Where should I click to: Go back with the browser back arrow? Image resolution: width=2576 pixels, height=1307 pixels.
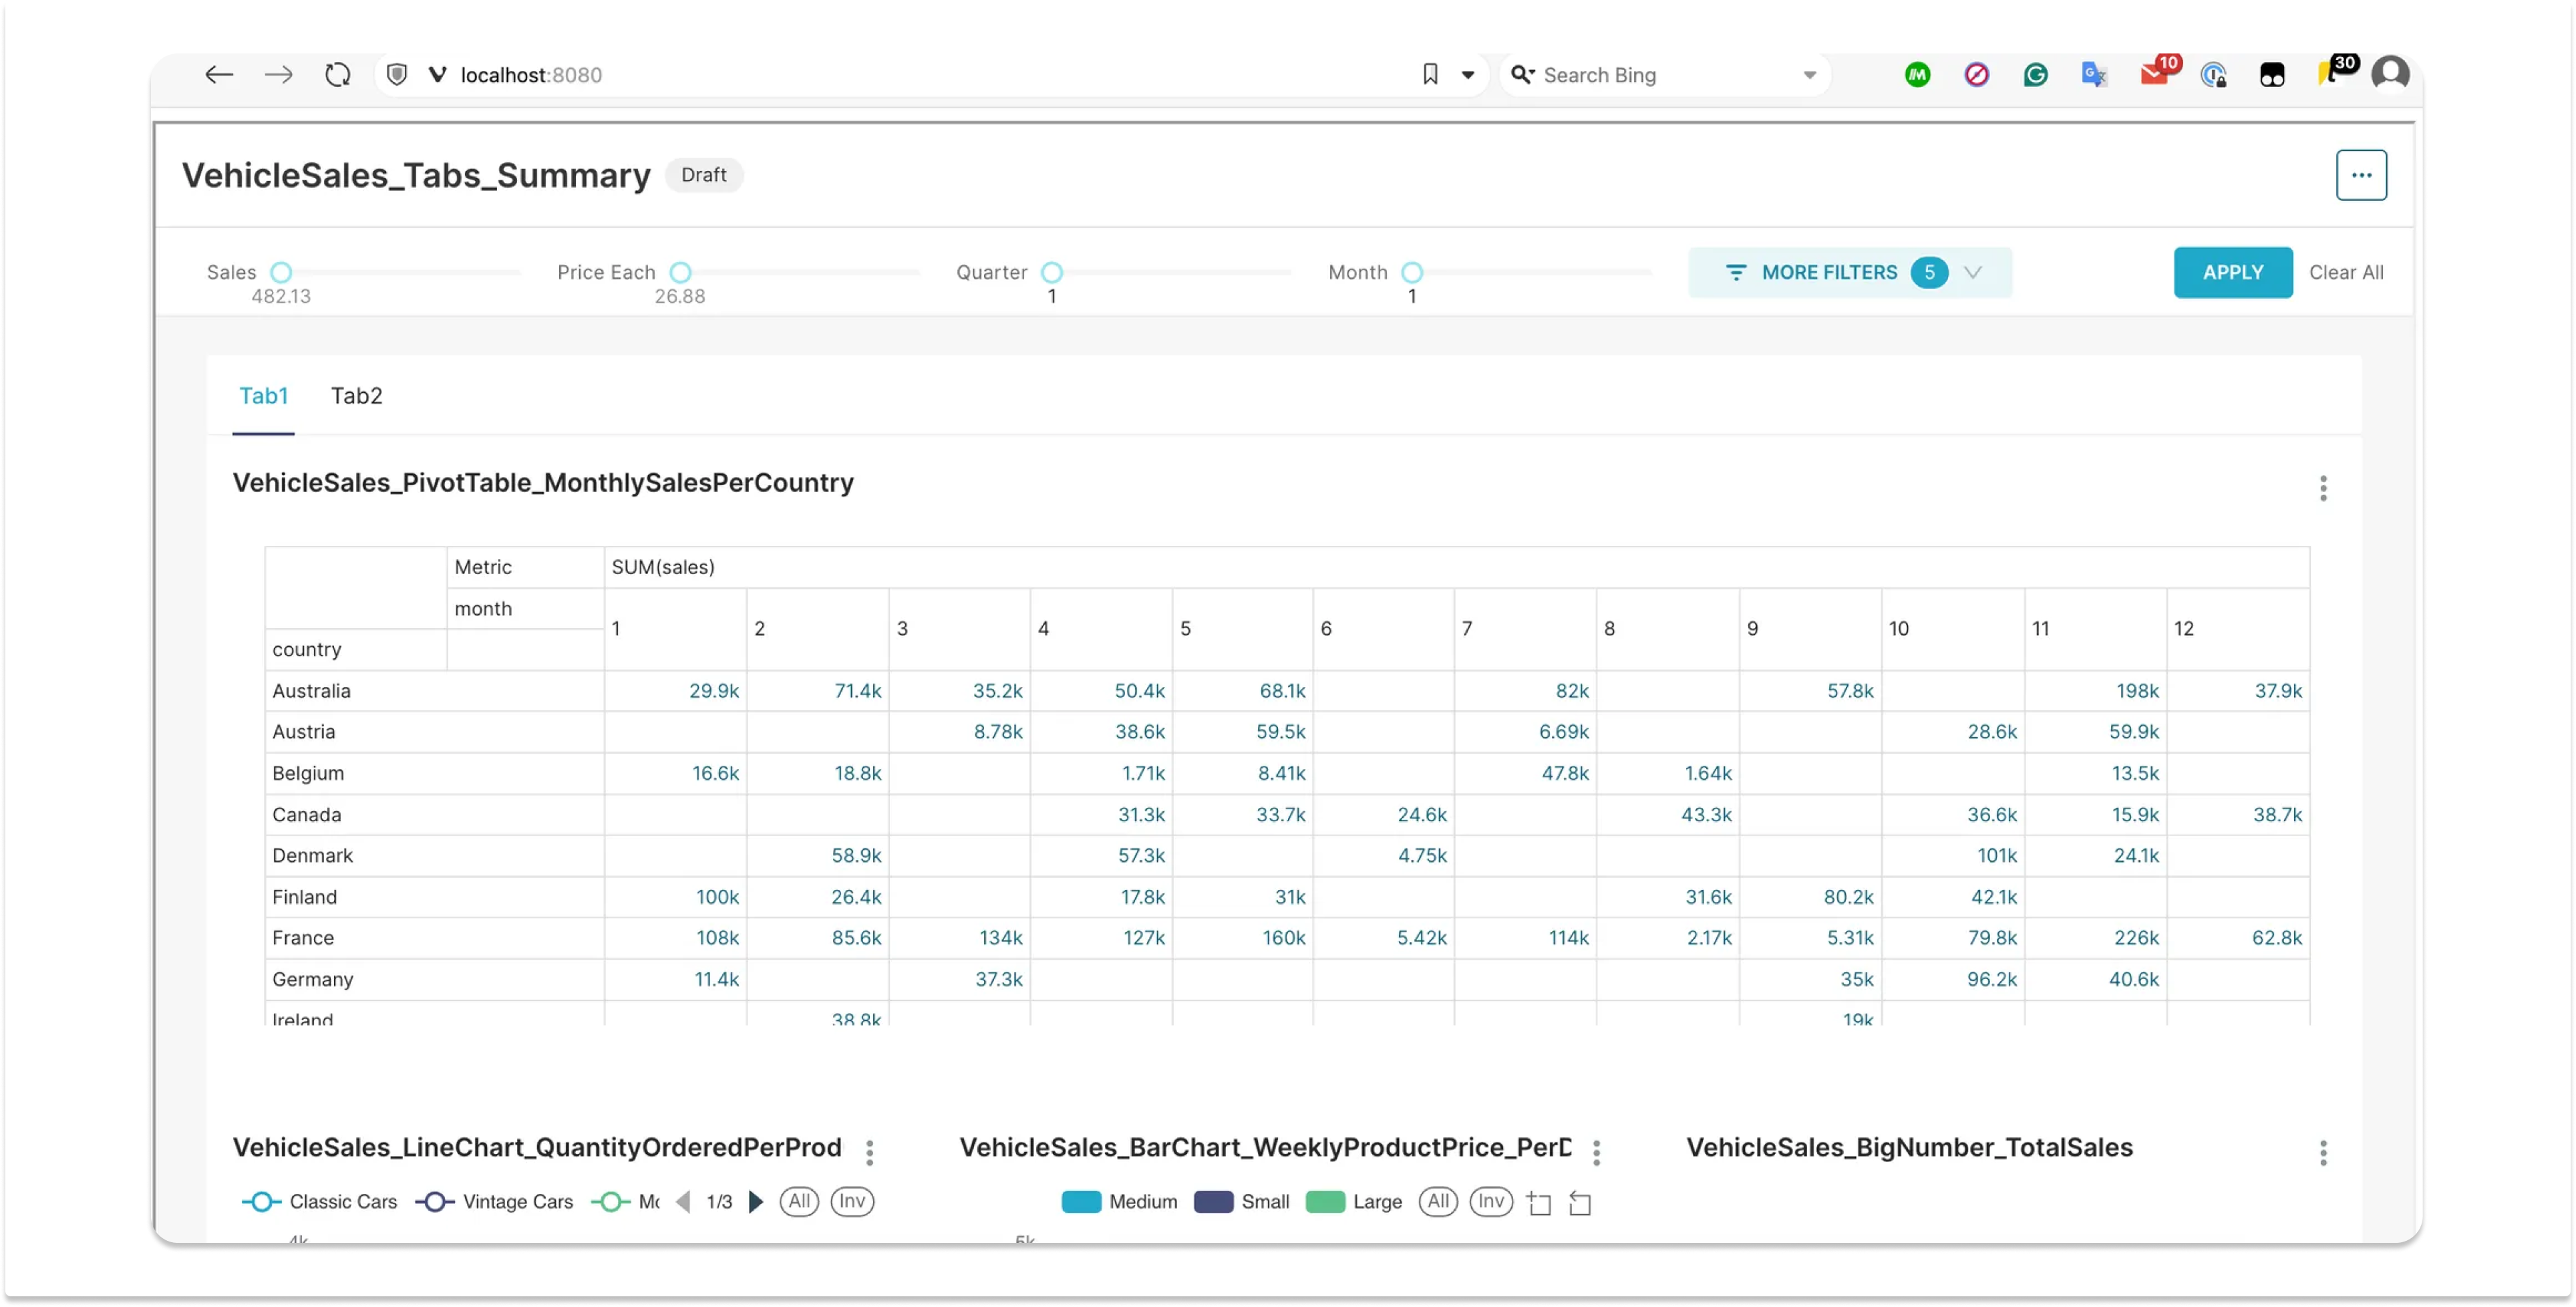pyautogui.click(x=219, y=75)
